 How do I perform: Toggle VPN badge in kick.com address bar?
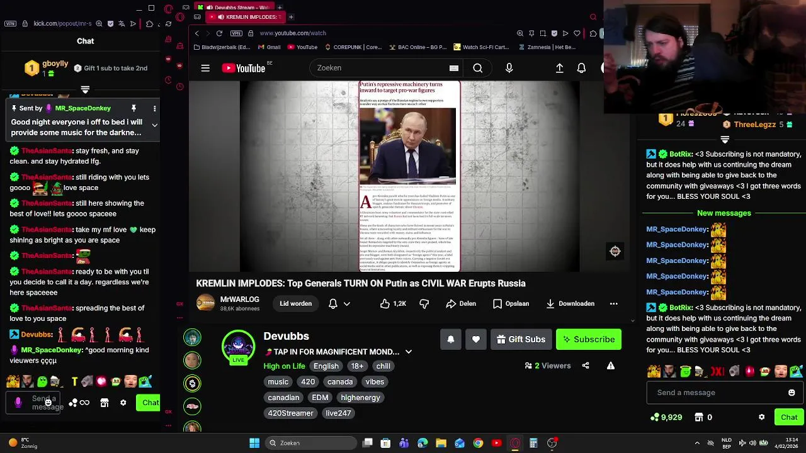pyautogui.click(x=10, y=24)
